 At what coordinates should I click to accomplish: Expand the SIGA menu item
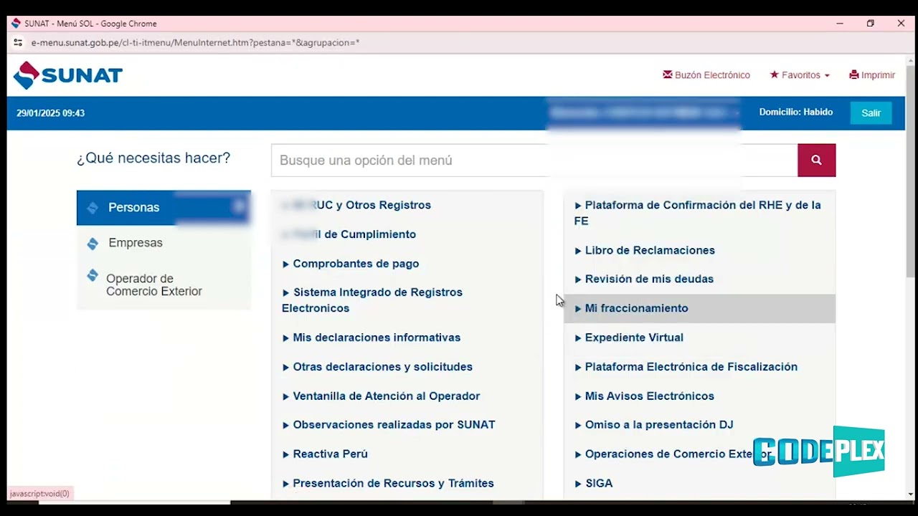pos(594,484)
